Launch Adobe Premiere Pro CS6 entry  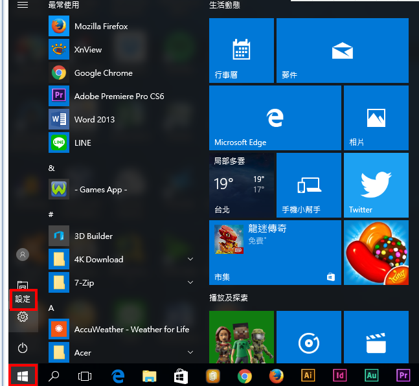coord(122,96)
